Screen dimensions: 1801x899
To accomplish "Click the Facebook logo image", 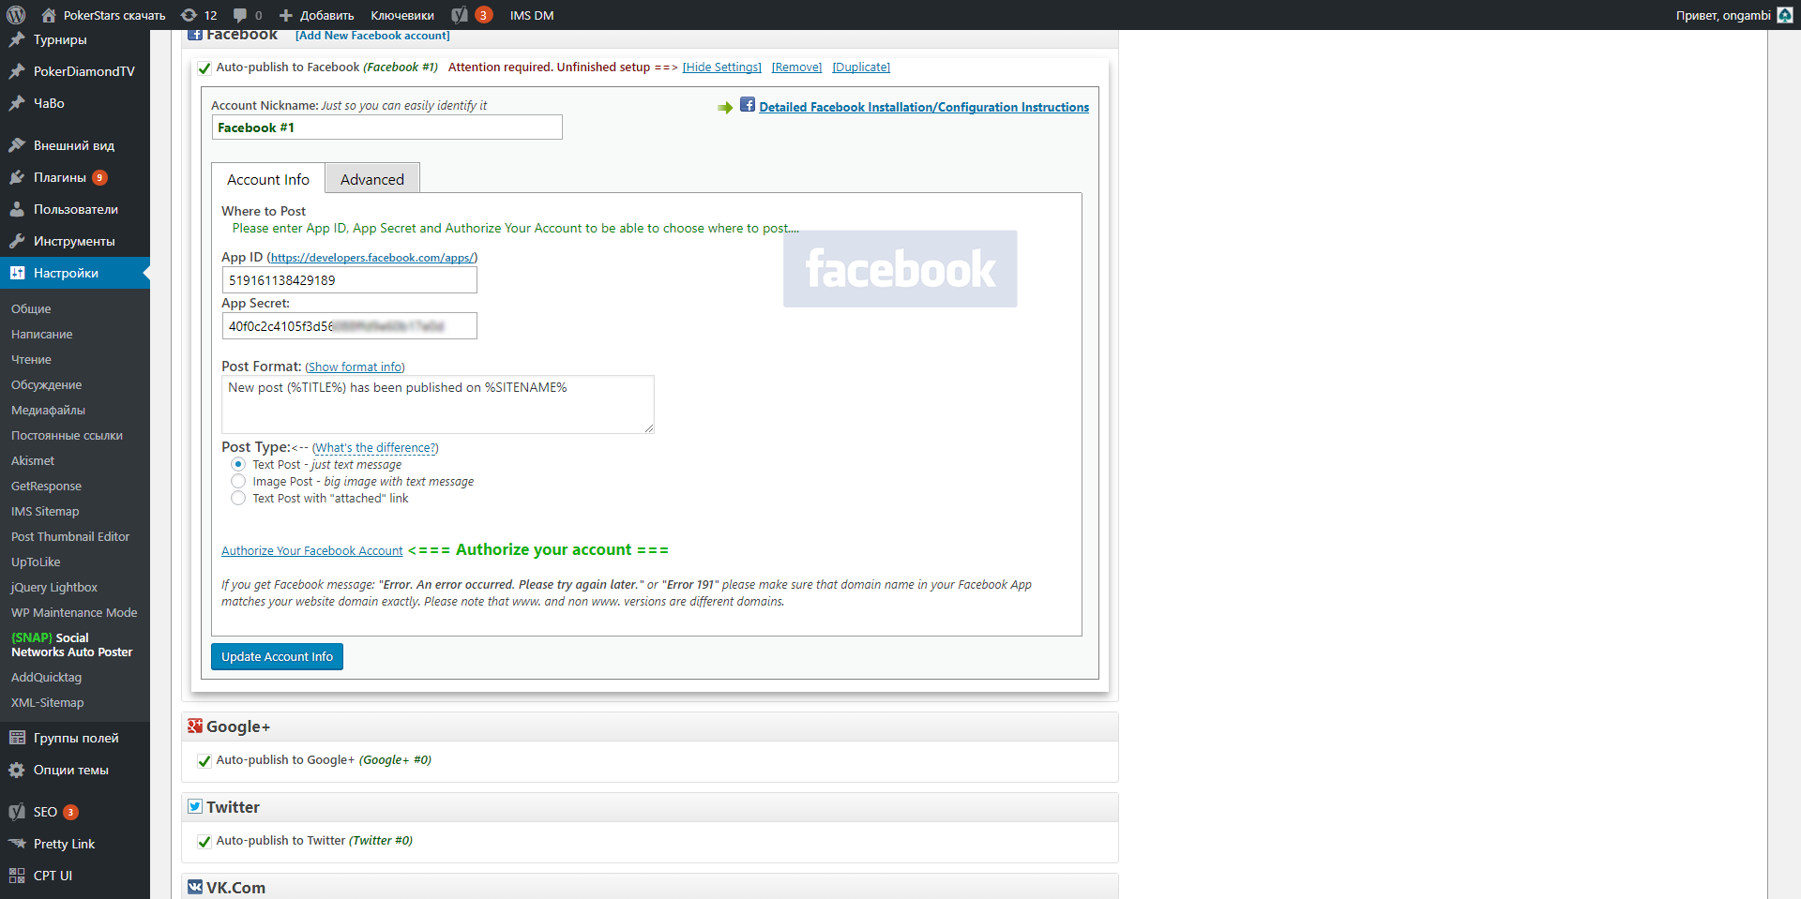I will click(900, 269).
